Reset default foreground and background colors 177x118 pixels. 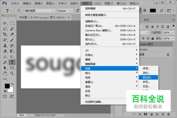[5, 91]
